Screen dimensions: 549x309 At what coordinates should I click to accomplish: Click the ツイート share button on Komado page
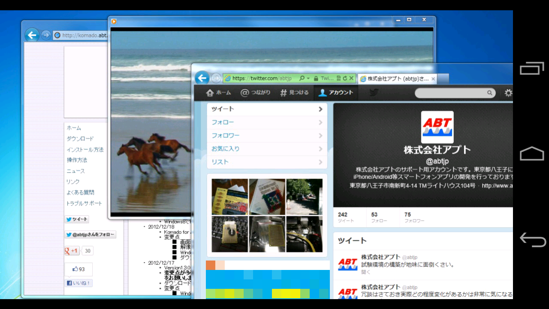point(77,219)
